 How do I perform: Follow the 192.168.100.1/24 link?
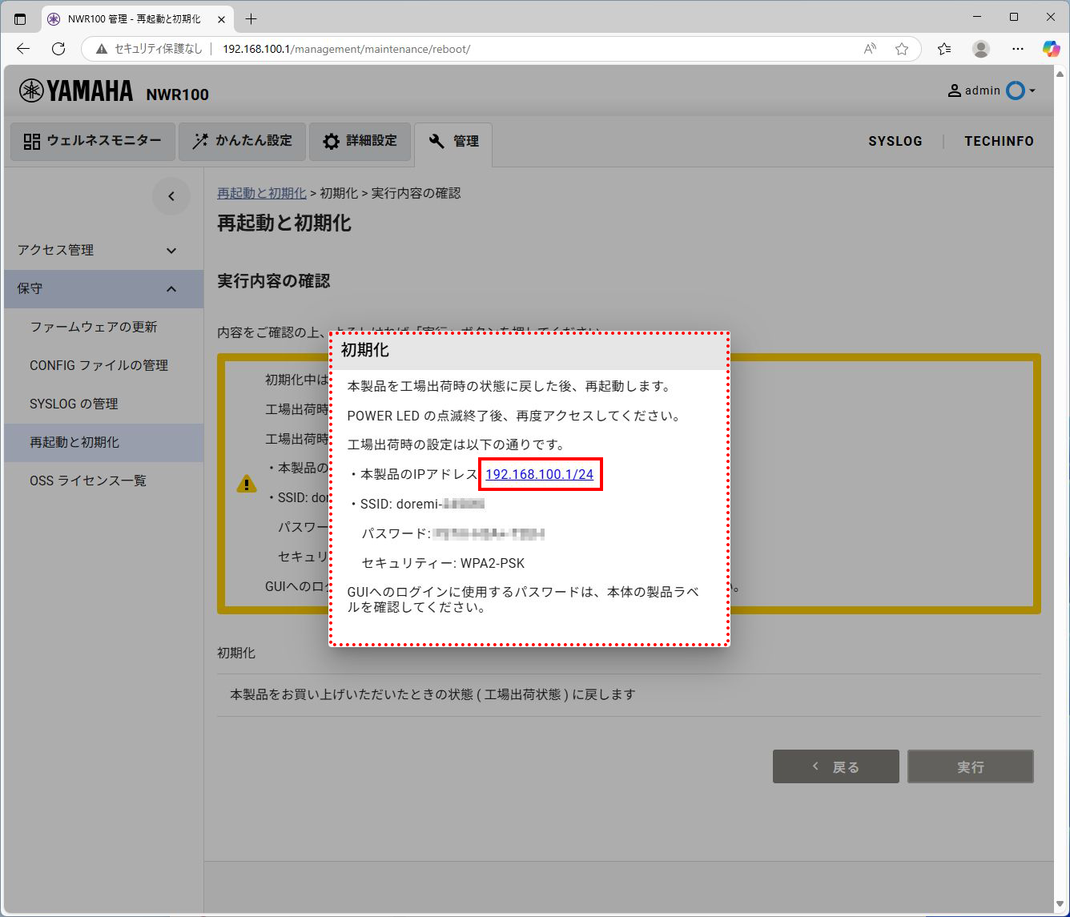540,473
